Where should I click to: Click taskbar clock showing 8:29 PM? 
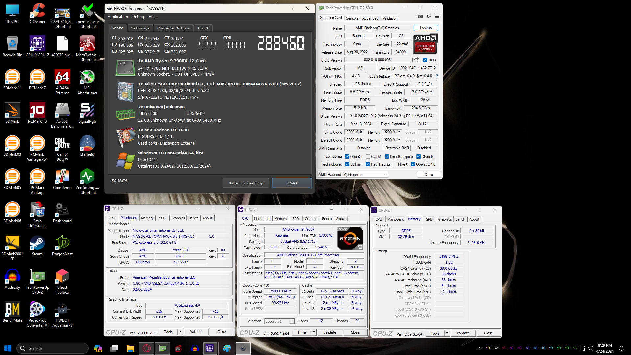[605, 348]
